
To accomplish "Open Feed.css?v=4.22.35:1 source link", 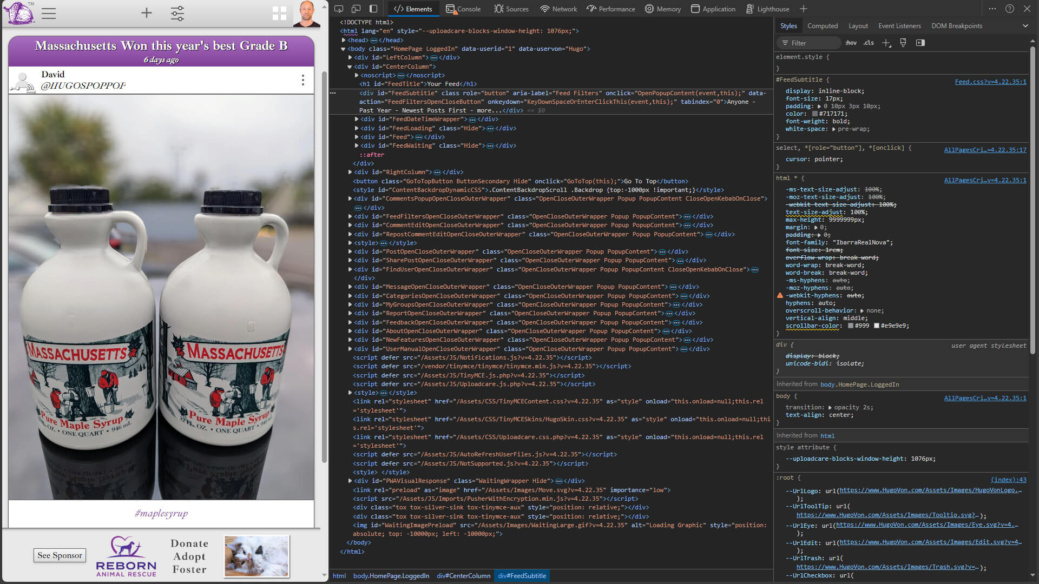I will click(x=990, y=82).
